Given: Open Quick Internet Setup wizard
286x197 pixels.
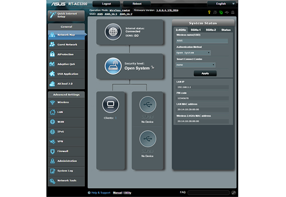Looking at the screenshot, I should (66, 16).
